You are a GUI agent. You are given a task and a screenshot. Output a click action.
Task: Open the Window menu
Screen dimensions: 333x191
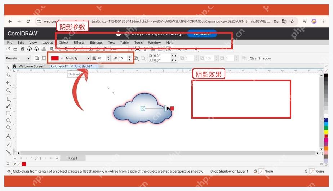(x=154, y=43)
